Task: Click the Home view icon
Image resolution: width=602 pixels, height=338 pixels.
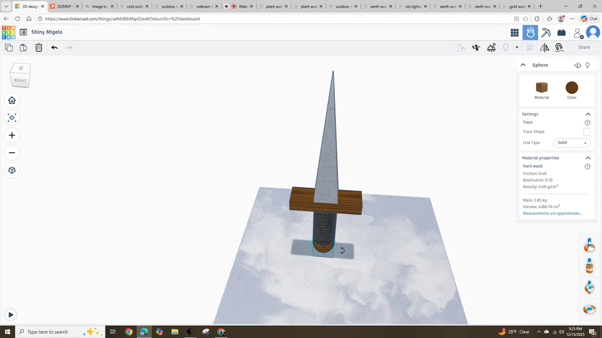Action: coord(12,101)
